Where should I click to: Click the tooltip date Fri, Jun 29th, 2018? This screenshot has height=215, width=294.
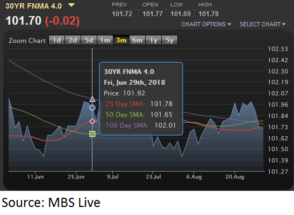pyautogui.click(x=134, y=83)
